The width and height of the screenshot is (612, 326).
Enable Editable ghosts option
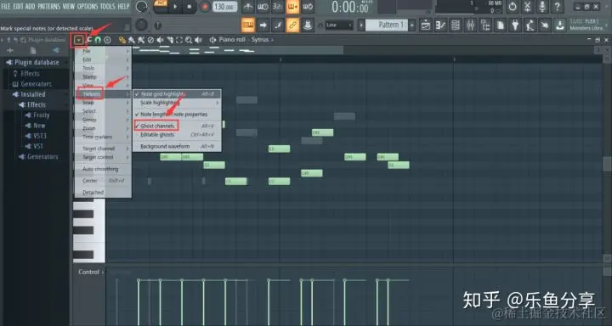pos(178,134)
